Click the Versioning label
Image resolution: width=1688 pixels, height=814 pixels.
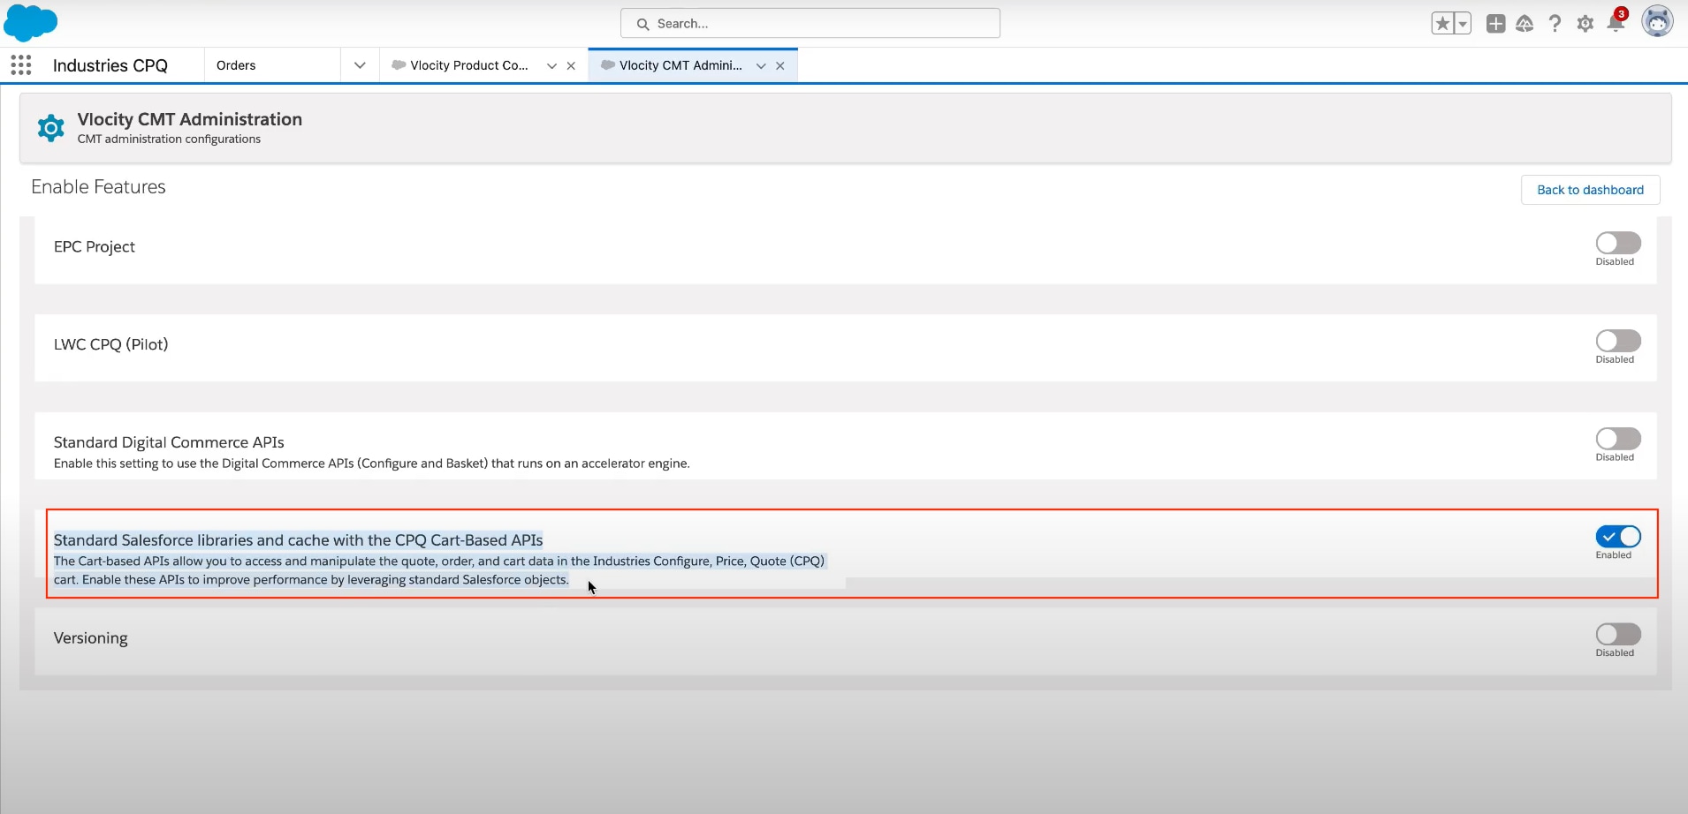91,638
